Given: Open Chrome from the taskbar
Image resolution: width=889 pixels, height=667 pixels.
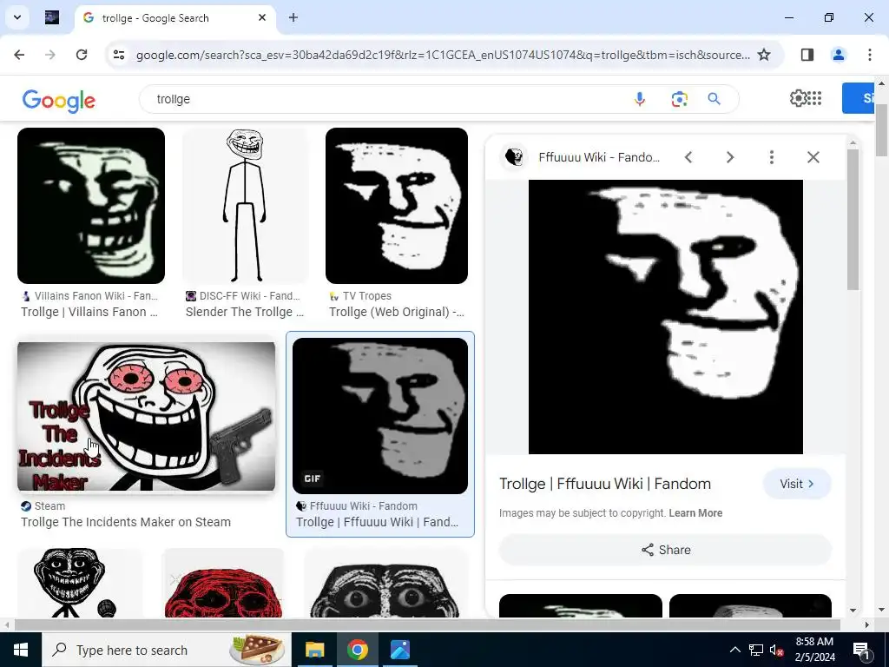Looking at the screenshot, I should [357, 650].
